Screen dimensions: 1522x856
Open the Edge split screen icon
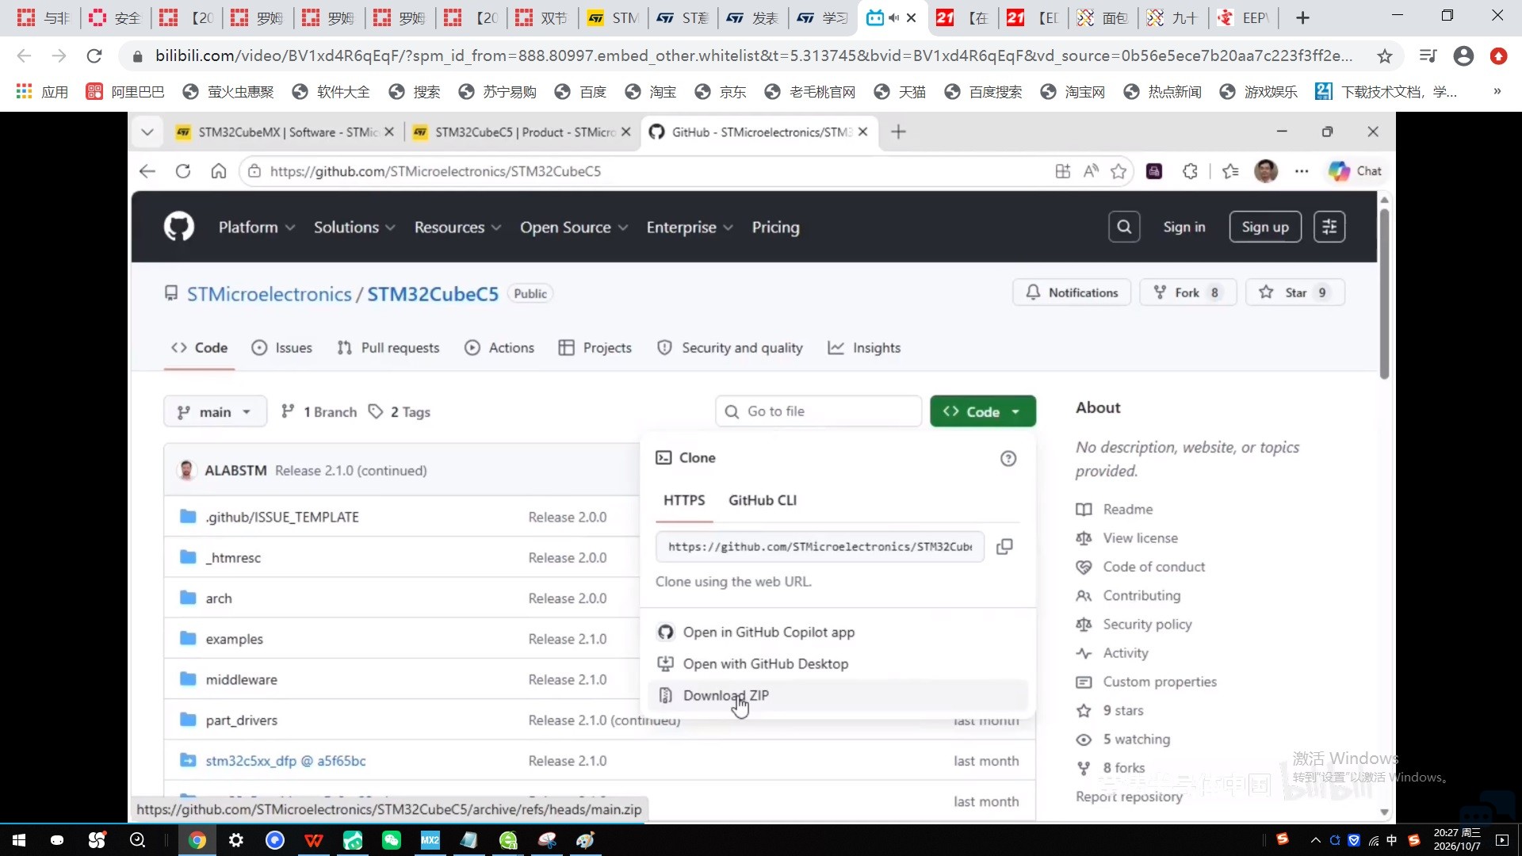pos(1062,171)
